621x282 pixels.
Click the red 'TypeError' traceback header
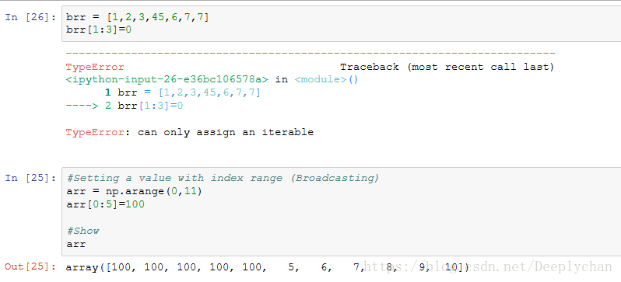coord(95,68)
